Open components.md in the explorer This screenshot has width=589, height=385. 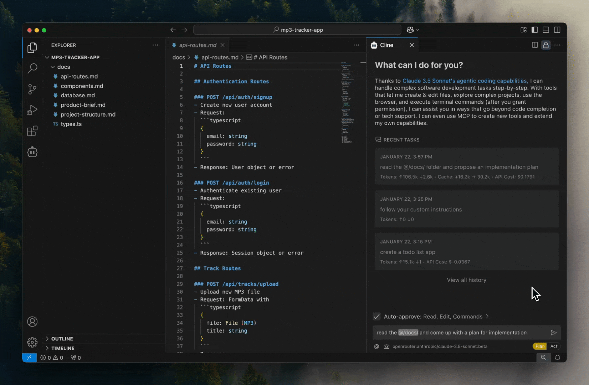(x=82, y=86)
